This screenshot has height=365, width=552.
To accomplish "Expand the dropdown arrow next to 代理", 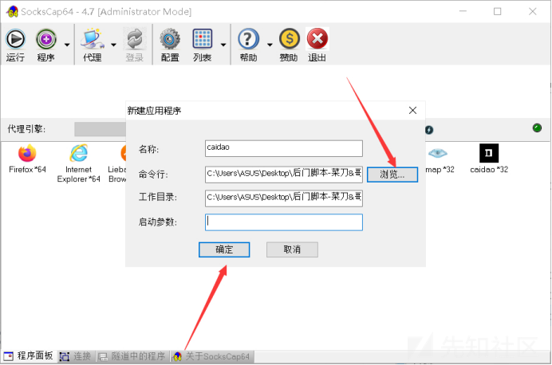I will point(113,45).
